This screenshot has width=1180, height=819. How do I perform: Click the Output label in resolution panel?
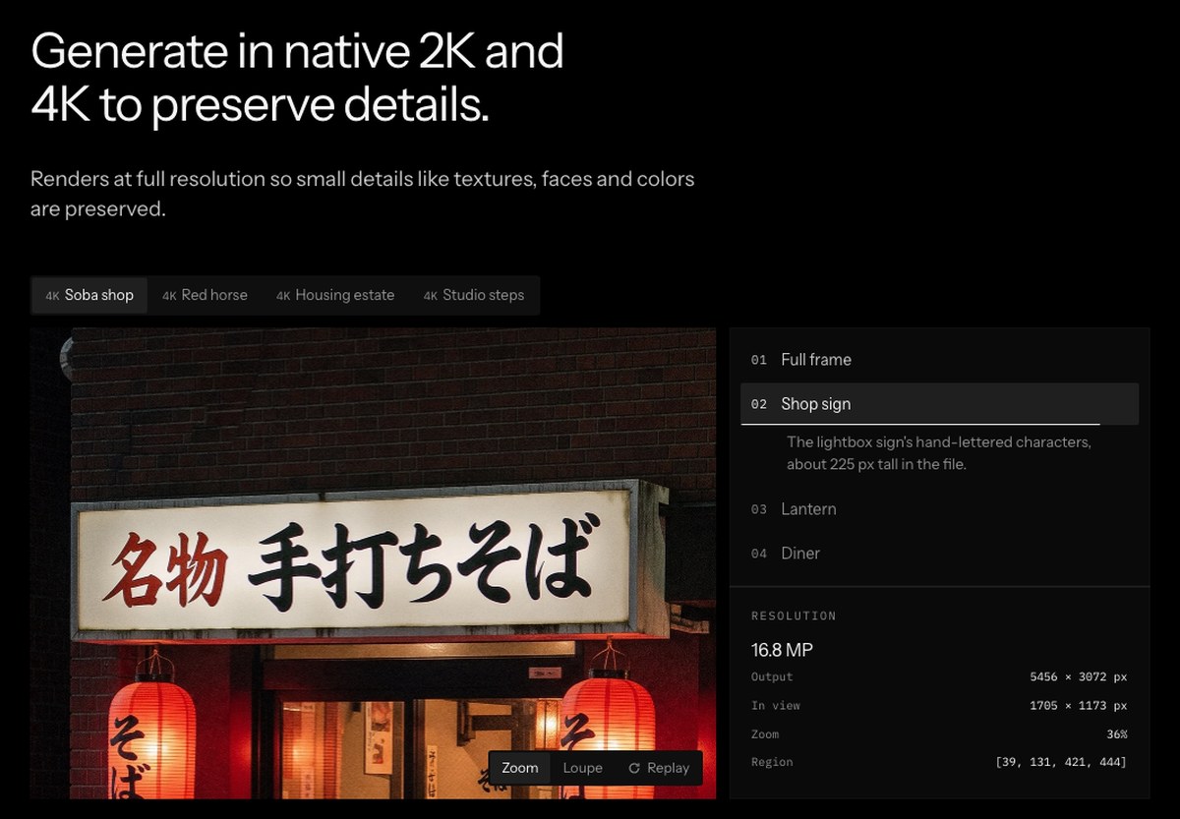pyautogui.click(x=772, y=677)
